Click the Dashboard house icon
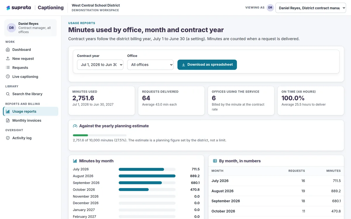 click(8, 50)
